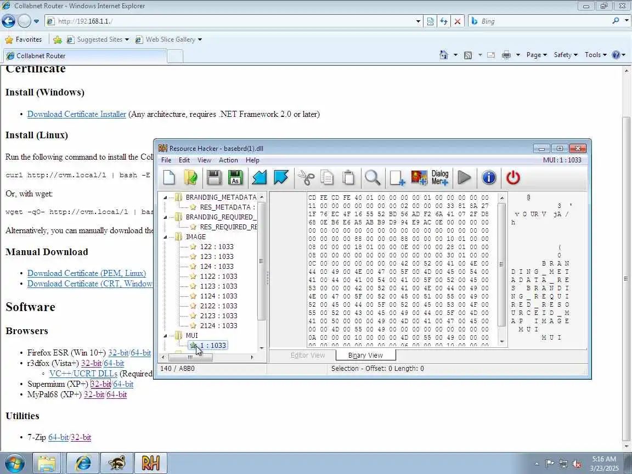The height and width of the screenshot is (474, 632).
Task: Open the raccoon app on the taskbar
Action: click(117, 463)
